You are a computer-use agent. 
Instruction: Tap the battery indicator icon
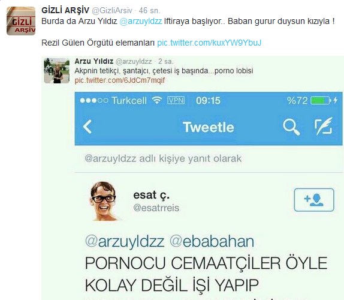[x=321, y=101]
